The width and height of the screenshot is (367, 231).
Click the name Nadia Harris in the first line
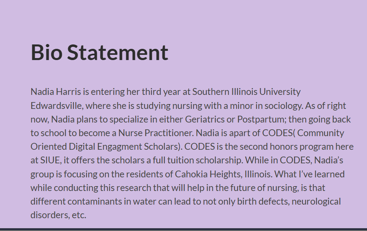point(56,92)
